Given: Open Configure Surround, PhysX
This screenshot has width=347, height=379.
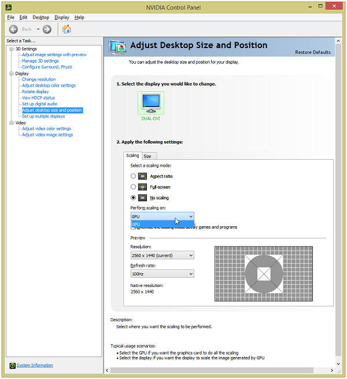Looking at the screenshot, I should pos(47,67).
